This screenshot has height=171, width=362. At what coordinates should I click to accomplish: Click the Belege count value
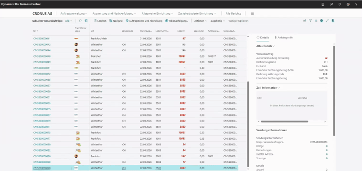tap(327, 146)
